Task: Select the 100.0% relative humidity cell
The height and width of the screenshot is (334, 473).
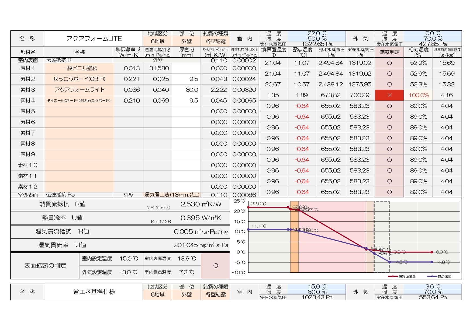Action: [x=418, y=95]
